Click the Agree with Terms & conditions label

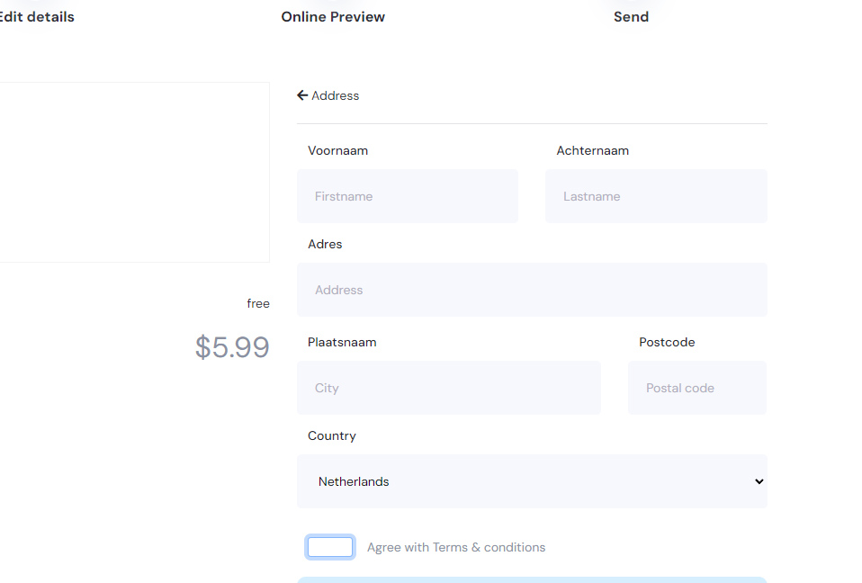point(456,547)
